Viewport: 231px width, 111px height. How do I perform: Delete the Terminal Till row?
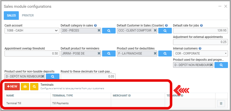click(221, 103)
